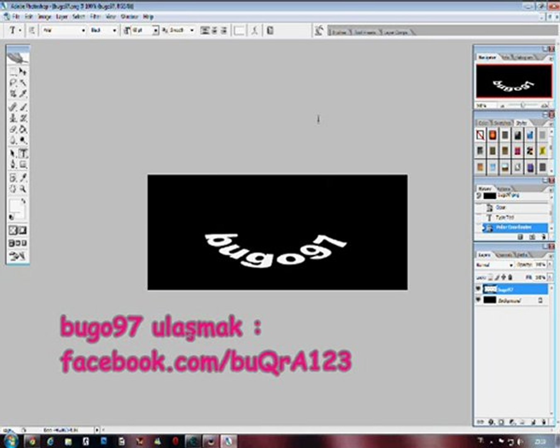Center align the text
This screenshot has height=448, width=560.
pos(214,30)
